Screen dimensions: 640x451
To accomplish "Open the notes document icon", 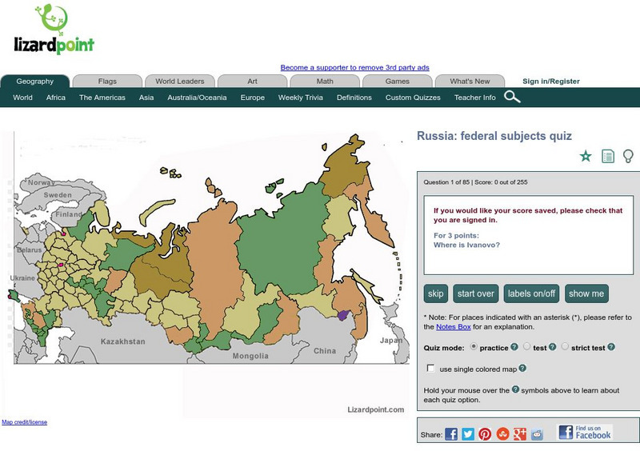I will coord(608,156).
